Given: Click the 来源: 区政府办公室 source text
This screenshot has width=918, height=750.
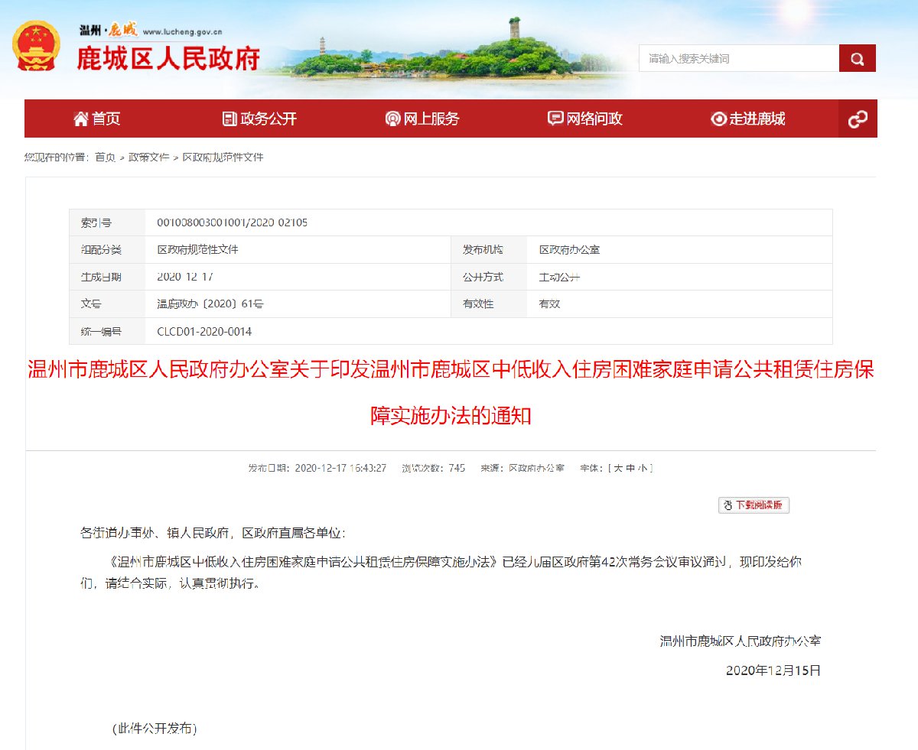Looking at the screenshot, I should coord(522,468).
